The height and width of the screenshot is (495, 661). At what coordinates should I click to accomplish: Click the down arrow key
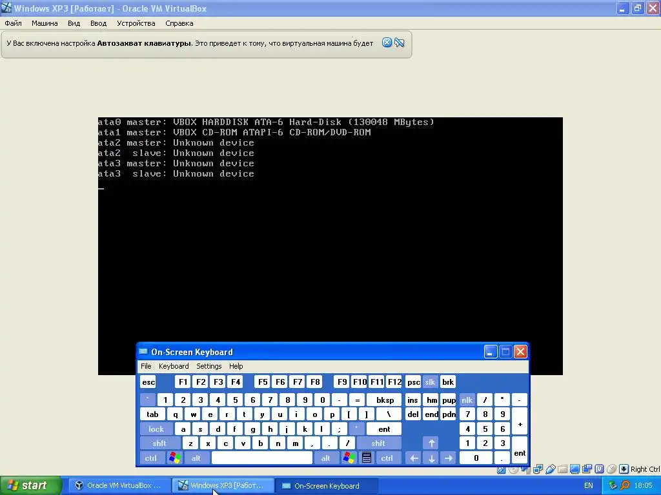[x=431, y=458]
